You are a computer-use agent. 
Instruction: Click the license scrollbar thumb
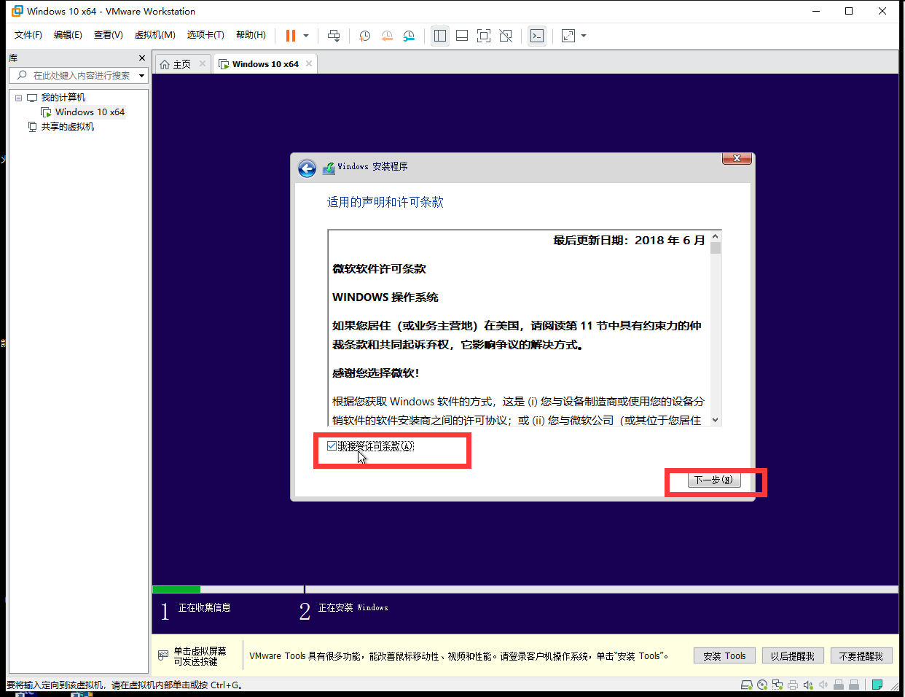[716, 248]
